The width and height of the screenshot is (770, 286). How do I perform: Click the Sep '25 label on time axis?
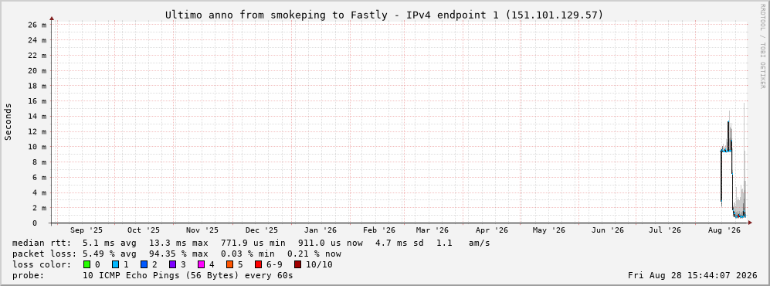(x=86, y=230)
